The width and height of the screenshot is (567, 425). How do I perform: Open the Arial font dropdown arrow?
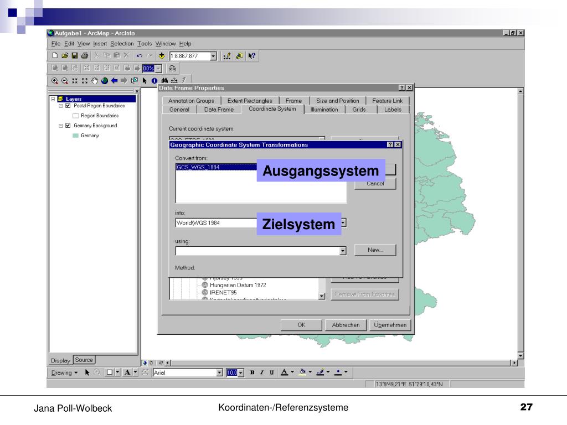(219, 372)
